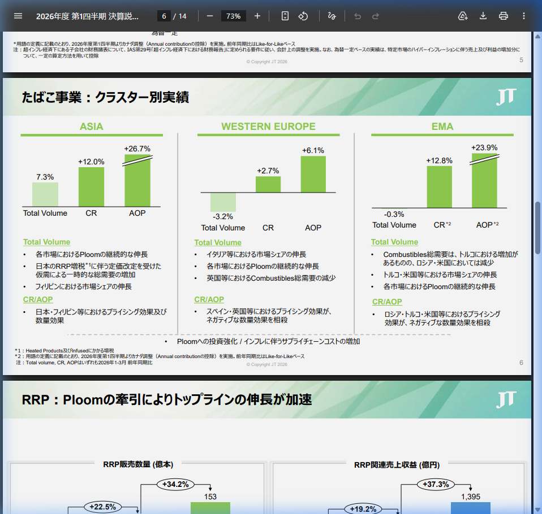Image resolution: width=542 pixels, height=514 pixels.
Task: Click the page number field showing 6
Action: tap(164, 16)
